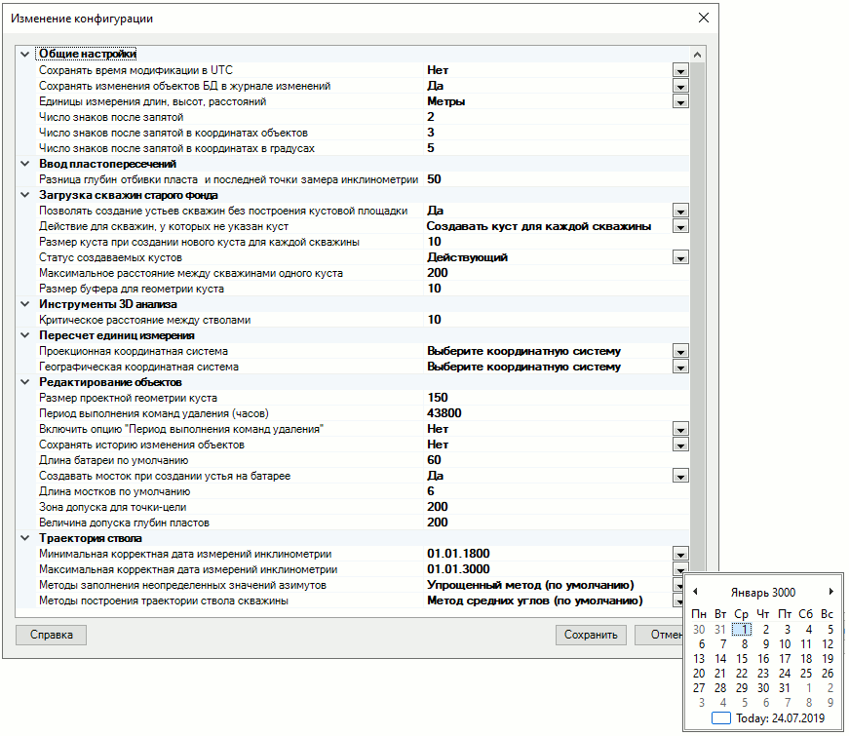
Task: Open Географическая координатная система dropdown
Action: [680, 368]
